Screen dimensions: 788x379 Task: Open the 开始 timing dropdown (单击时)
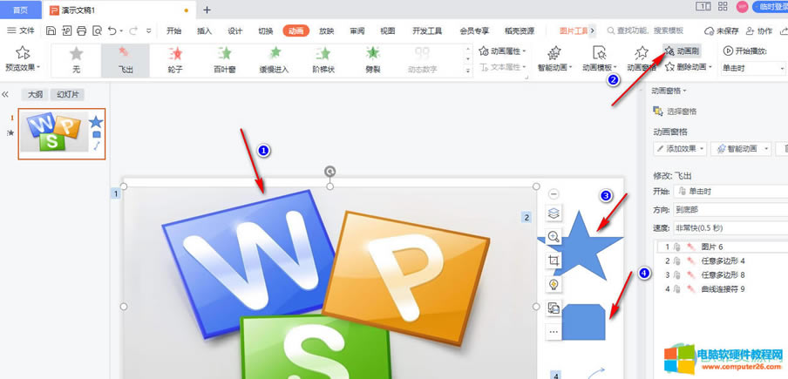pos(728,192)
